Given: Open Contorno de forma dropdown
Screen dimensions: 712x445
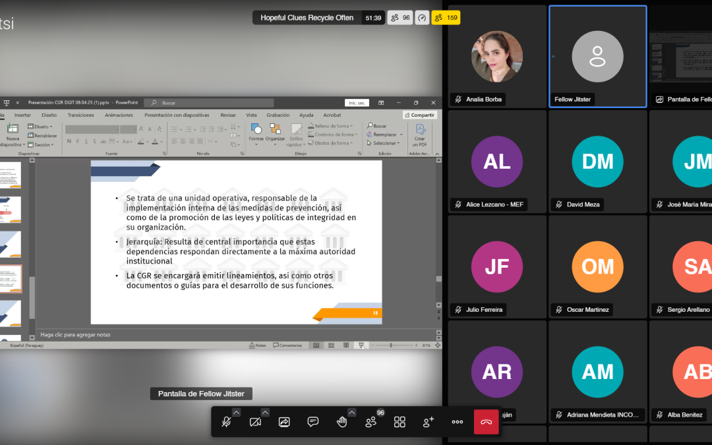Looking at the screenshot, I should (x=333, y=134).
